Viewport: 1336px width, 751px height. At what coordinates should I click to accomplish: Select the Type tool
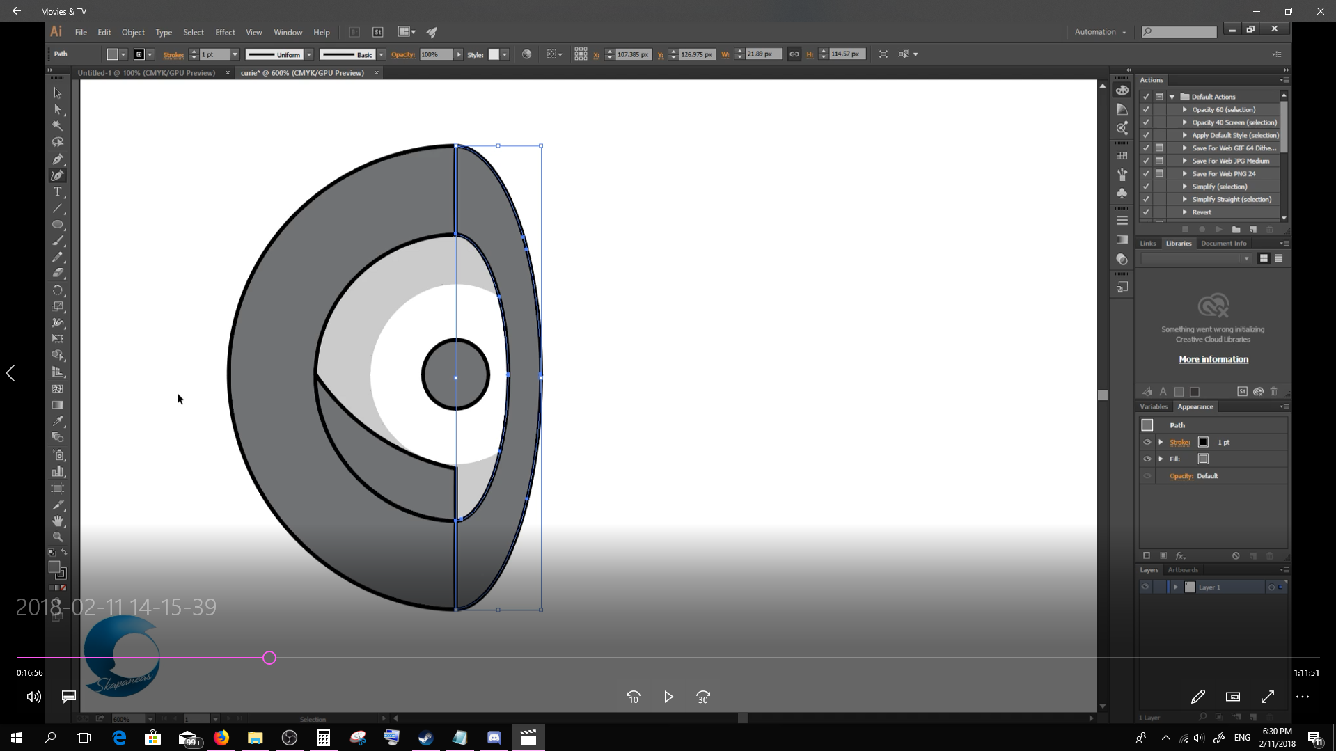tap(58, 192)
